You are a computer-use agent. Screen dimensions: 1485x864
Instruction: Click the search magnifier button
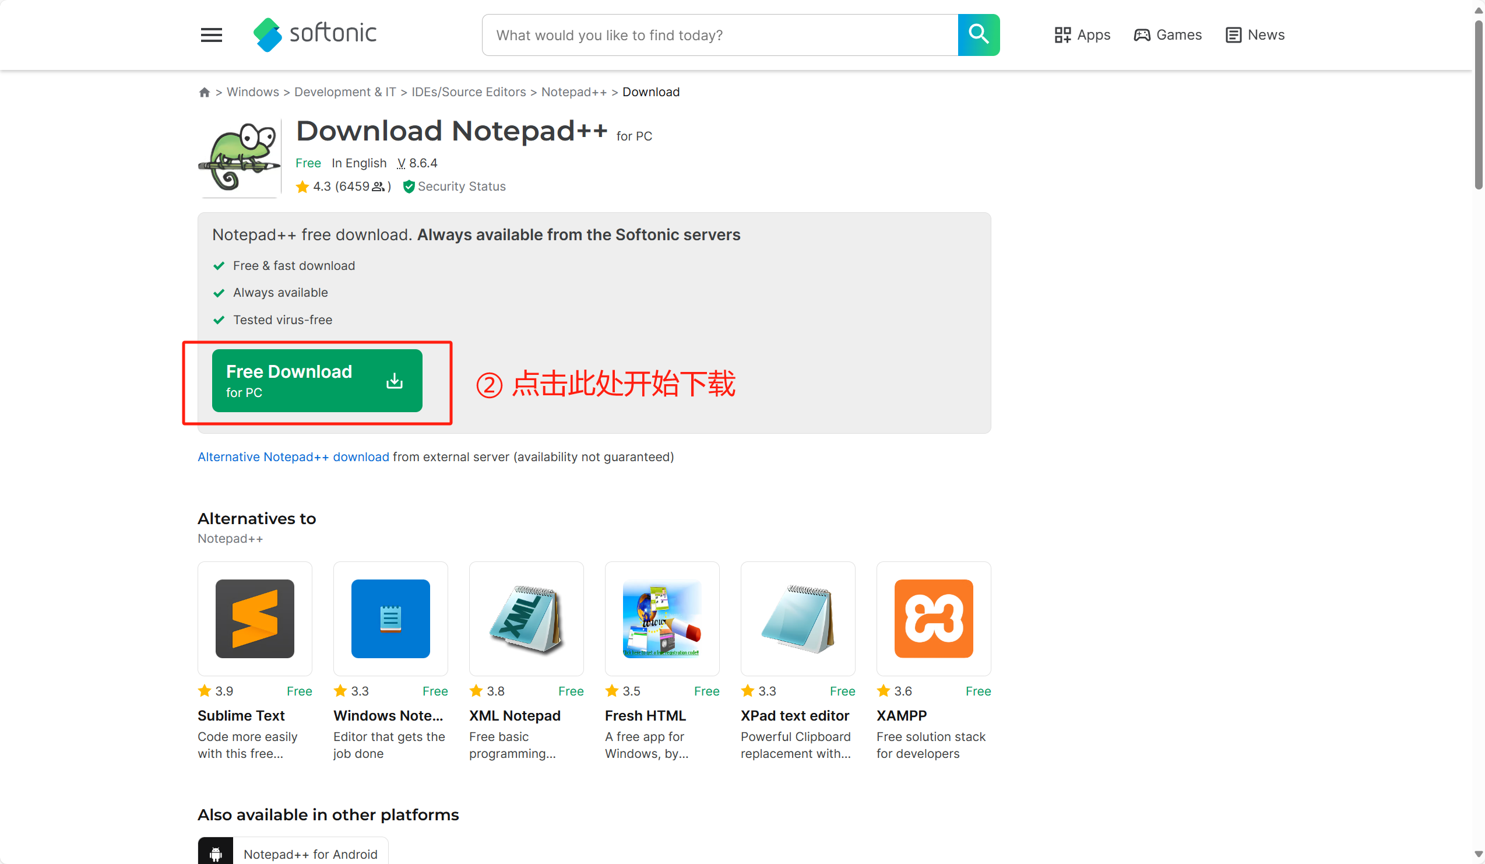coord(978,35)
